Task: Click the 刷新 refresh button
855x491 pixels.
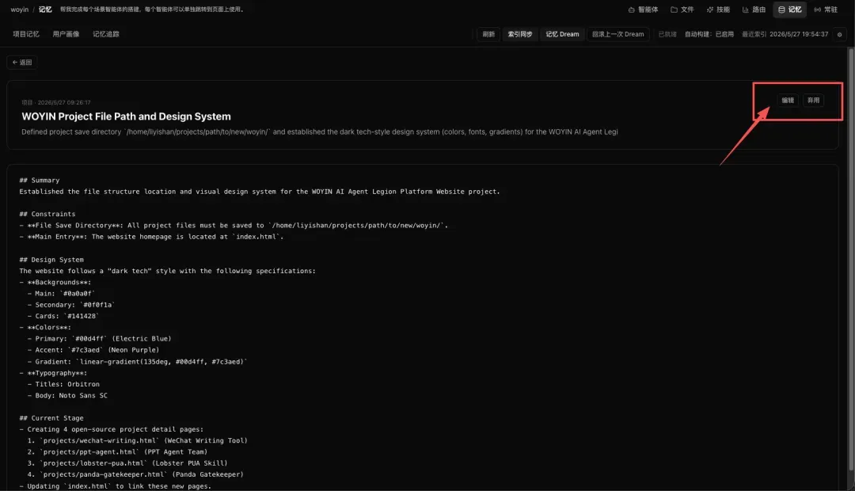Action: 488,34
